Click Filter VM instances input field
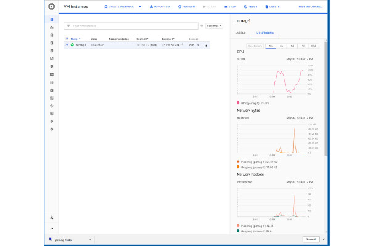Viewport: 370px width, 246px height. (131, 26)
